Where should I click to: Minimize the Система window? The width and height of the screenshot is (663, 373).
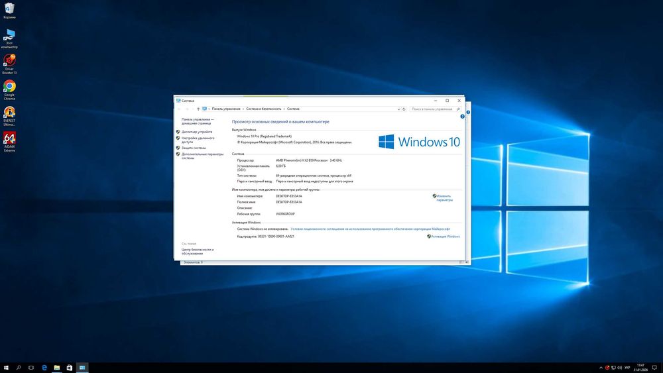[x=436, y=101]
